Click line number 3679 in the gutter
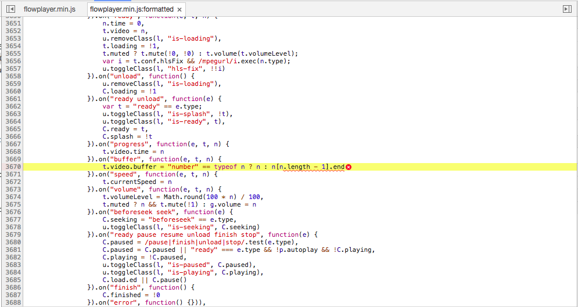 point(13,235)
